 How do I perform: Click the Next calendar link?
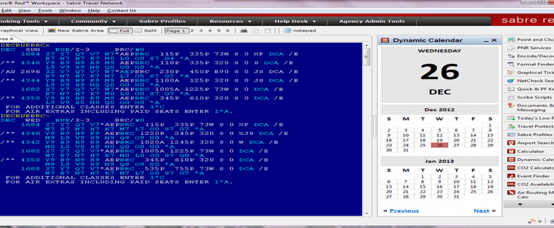pyautogui.click(x=481, y=211)
